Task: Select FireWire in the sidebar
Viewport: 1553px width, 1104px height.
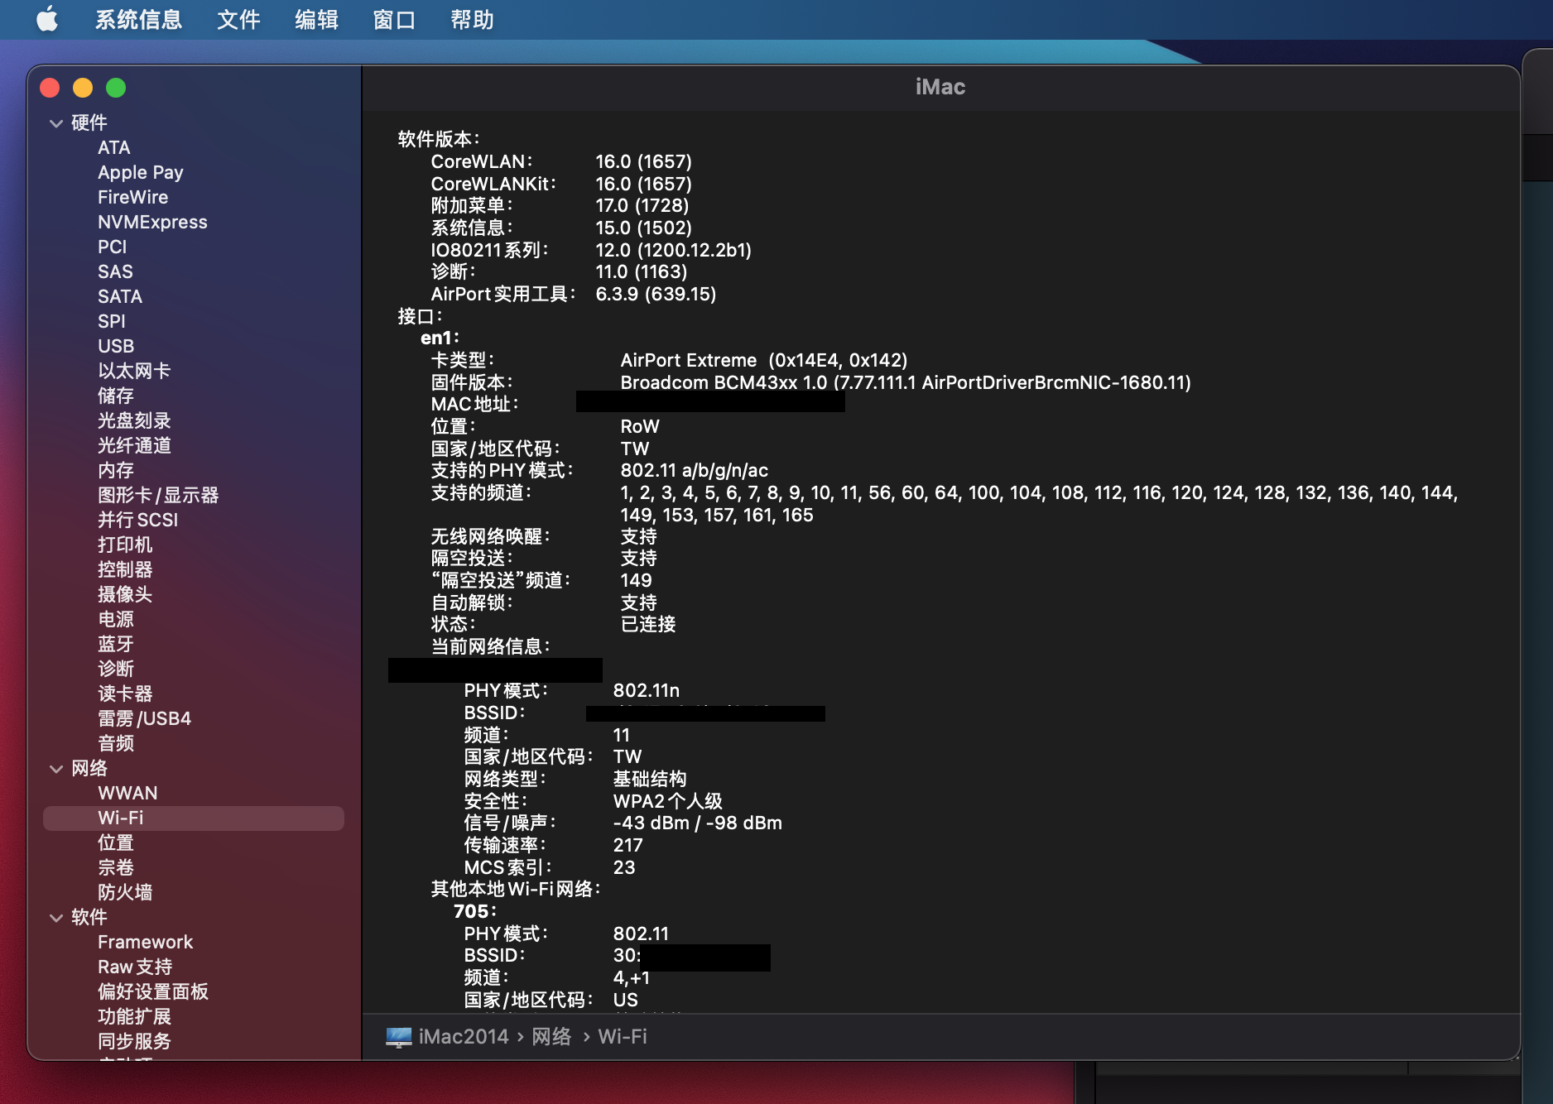Action: pyautogui.click(x=132, y=198)
